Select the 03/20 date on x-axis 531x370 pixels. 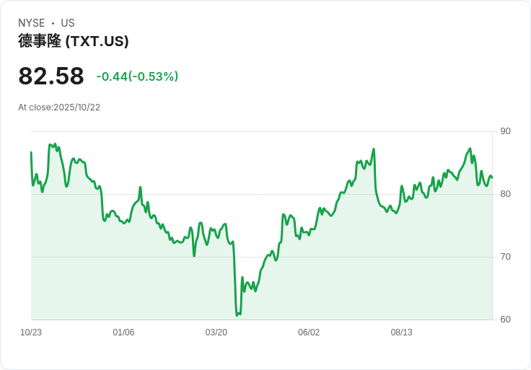tap(216, 332)
